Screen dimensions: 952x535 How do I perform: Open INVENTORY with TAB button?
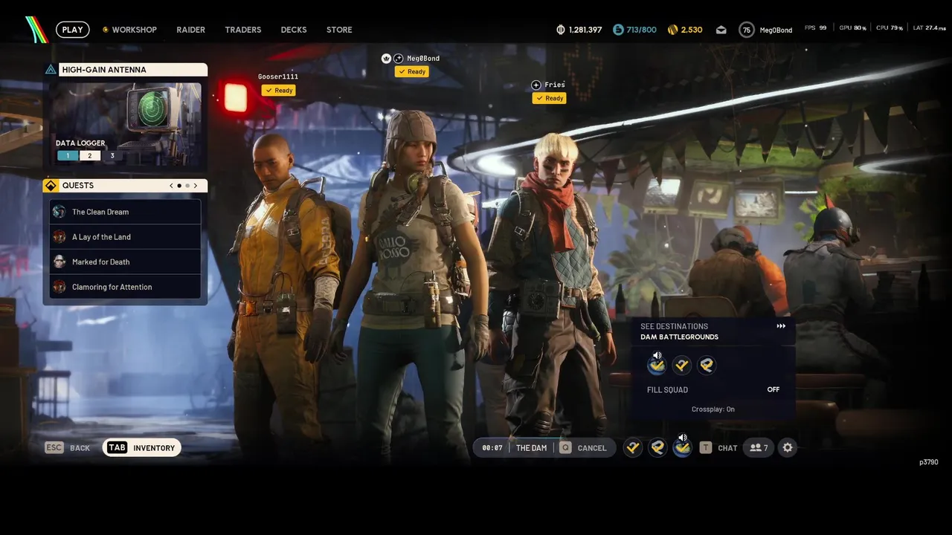pos(142,448)
